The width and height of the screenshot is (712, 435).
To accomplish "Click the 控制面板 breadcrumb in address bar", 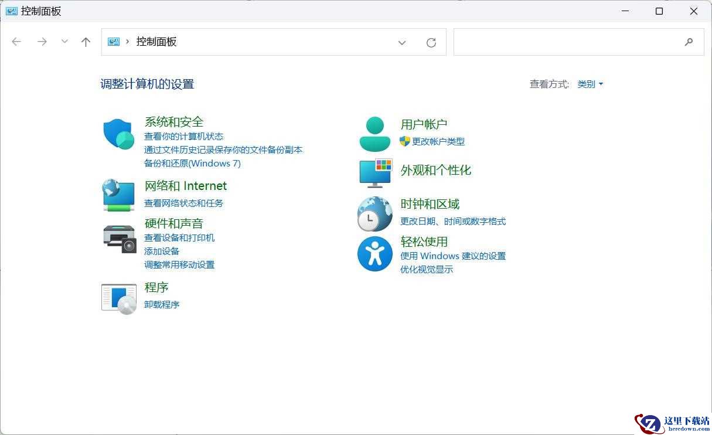I will 156,42.
